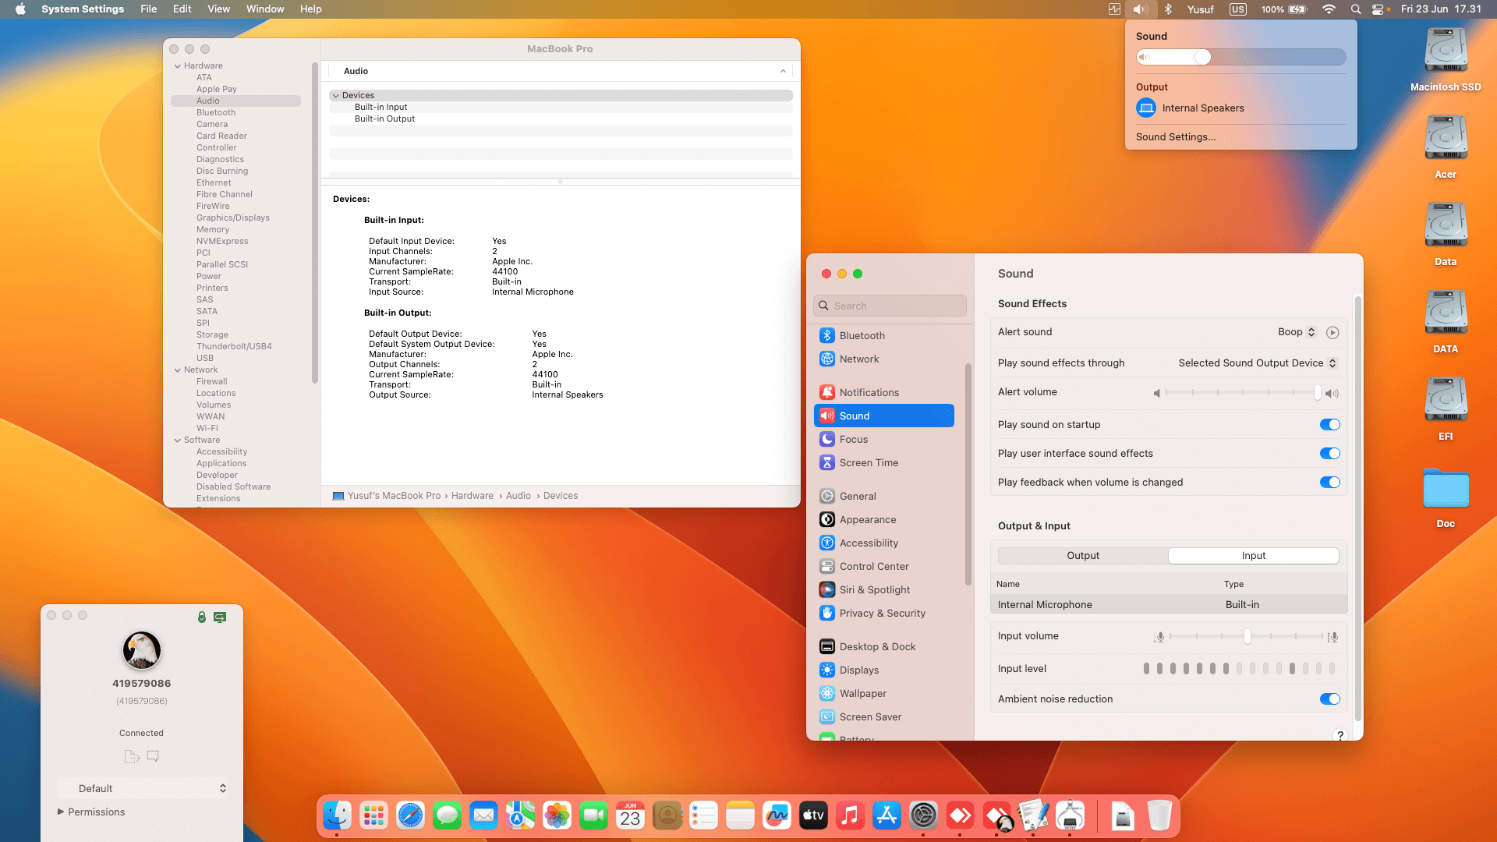This screenshot has width=1497, height=842.
Task: Open Bluetooth settings in System Settings sidebar
Action: (x=884, y=335)
